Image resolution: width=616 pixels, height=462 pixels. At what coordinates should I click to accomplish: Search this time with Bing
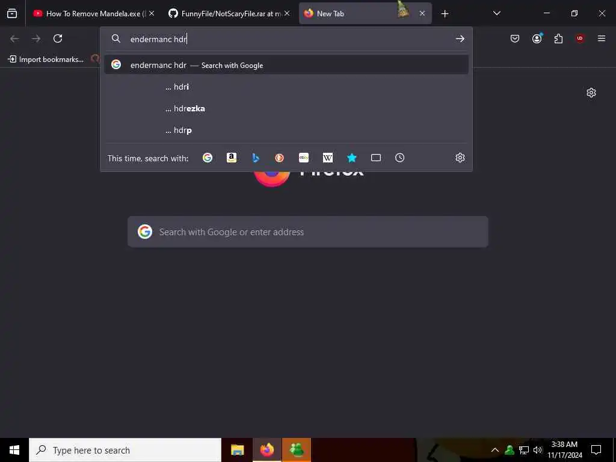pyautogui.click(x=255, y=158)
